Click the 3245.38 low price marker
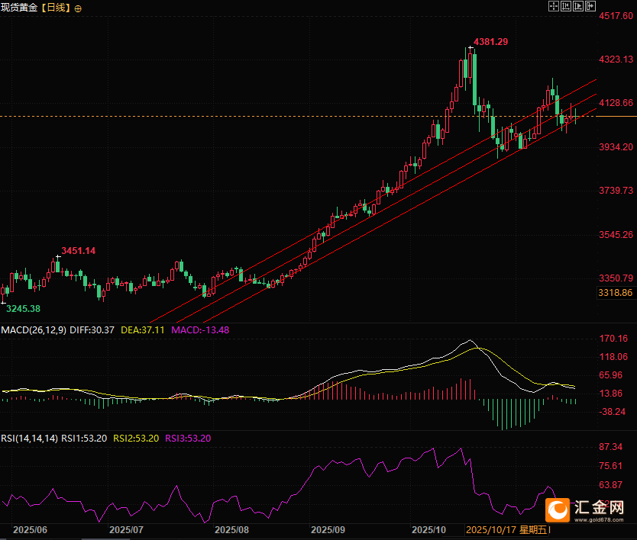Image resolution: width=637 pixels, height=540 pixels. [x=24, y=308]
